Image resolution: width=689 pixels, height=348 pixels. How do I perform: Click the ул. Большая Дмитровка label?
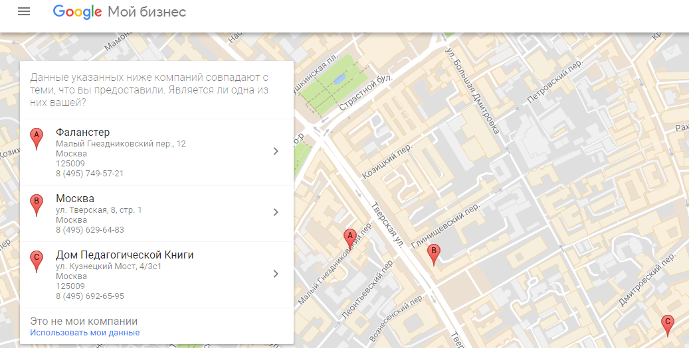[472, 91]
